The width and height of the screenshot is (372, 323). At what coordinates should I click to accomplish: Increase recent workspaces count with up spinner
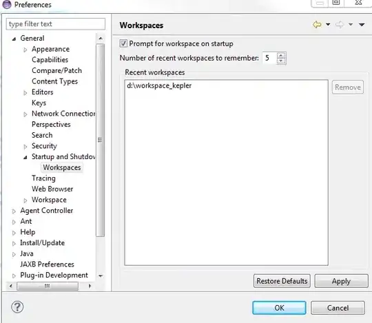pos(281,56)
